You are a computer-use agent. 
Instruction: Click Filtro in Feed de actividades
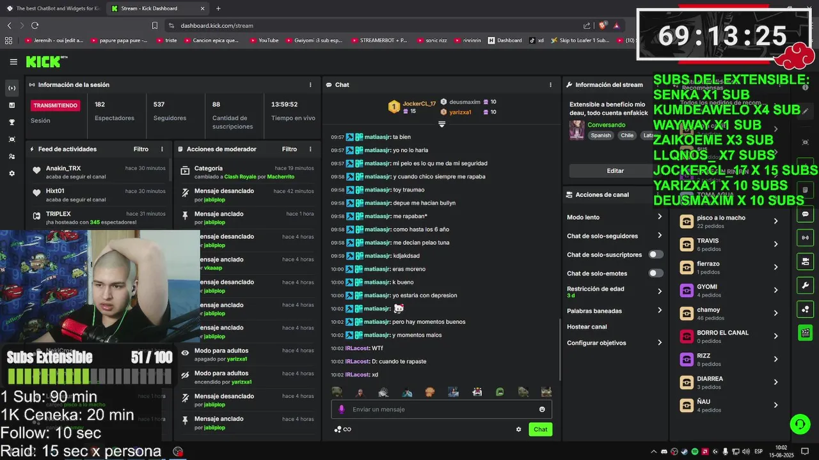(141, 149)
